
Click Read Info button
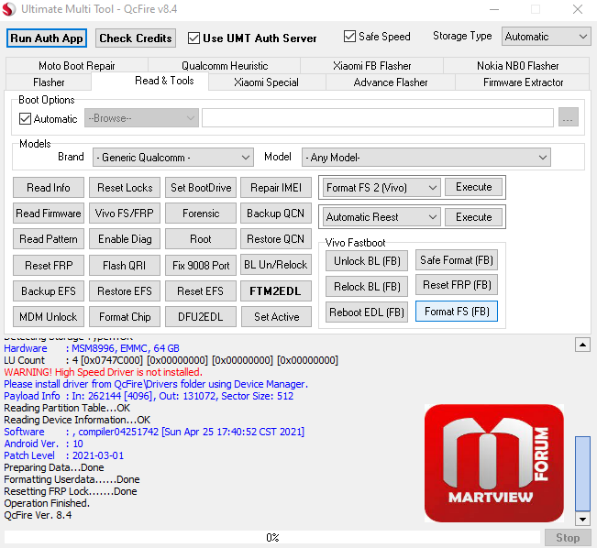pyautogui.click(x=49, y=188)
